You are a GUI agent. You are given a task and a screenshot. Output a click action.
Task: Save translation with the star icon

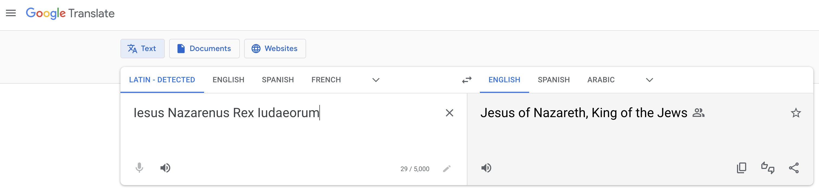[796, 113]
